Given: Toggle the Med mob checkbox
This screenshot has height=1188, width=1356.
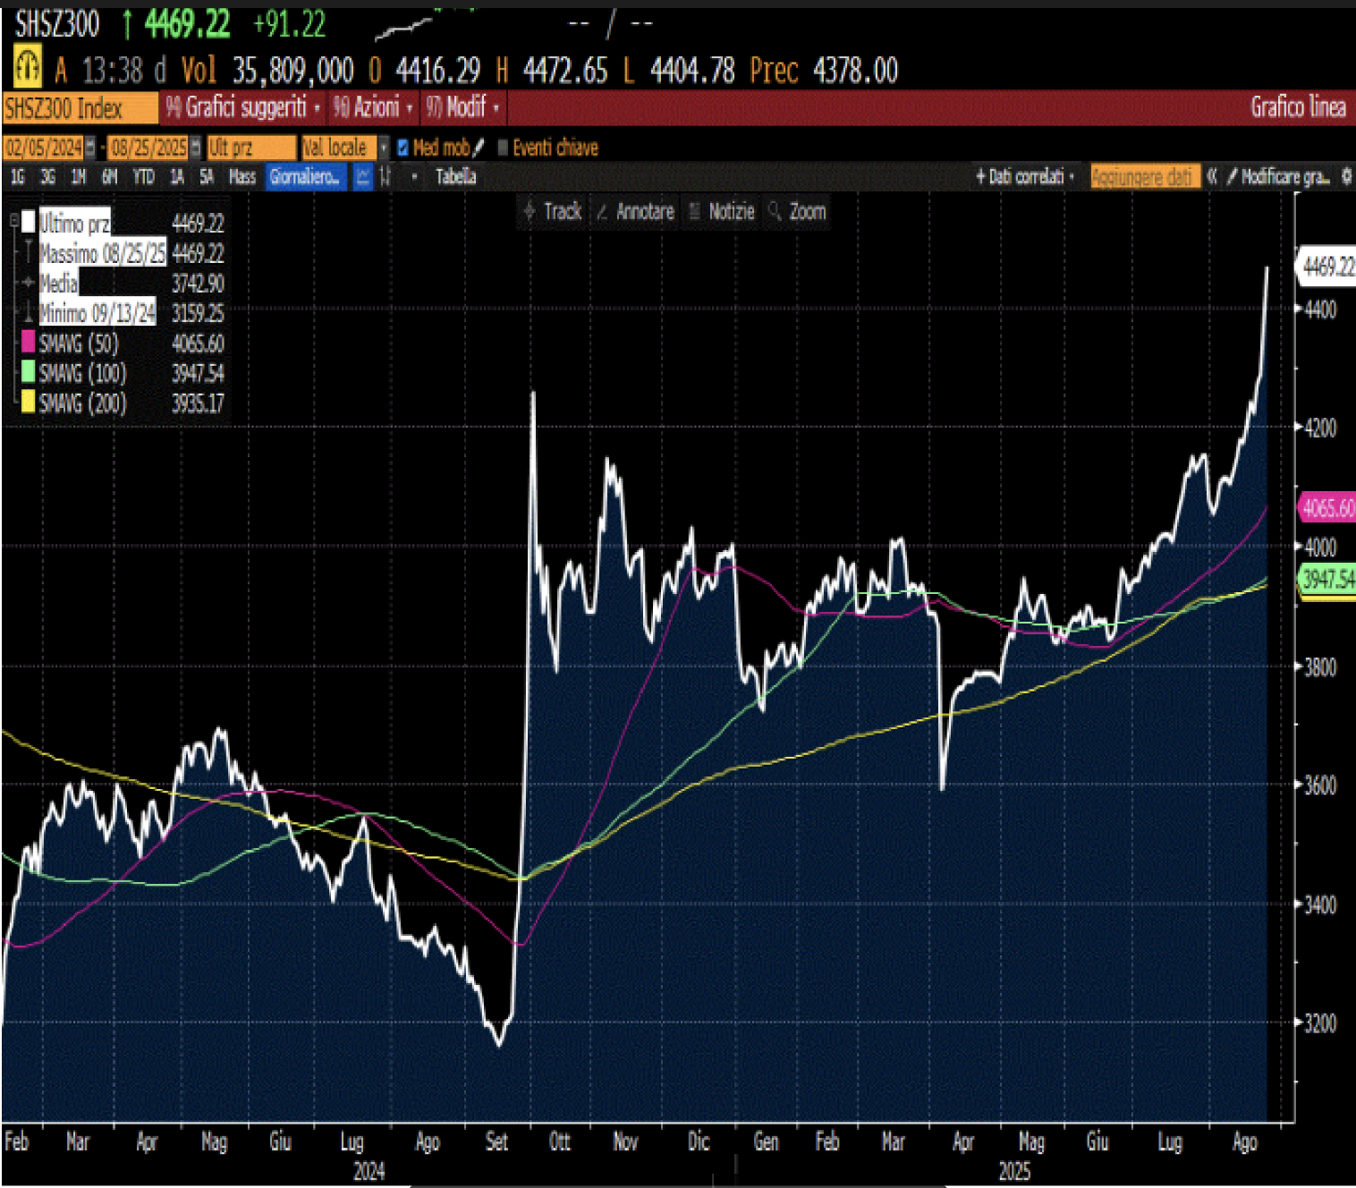Looking at the screenshot, I should tap(403, 148).
